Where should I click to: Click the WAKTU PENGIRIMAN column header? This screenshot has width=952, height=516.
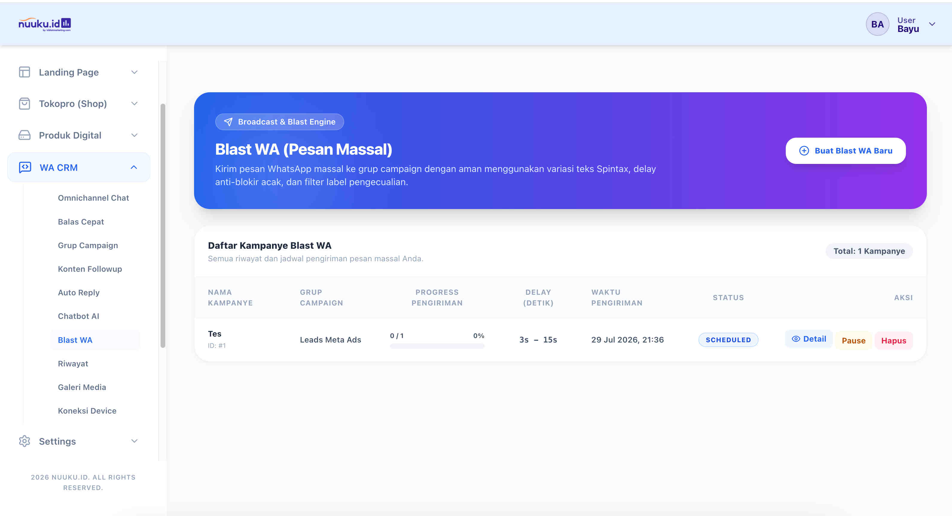tap(617, 297)
